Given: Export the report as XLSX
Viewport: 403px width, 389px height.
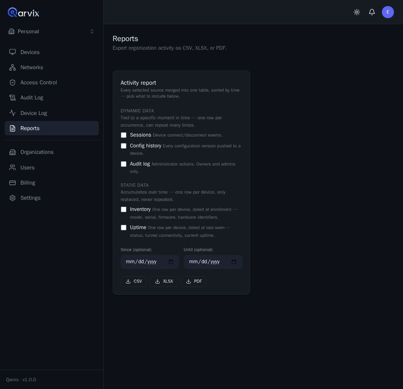Looking at the screenshot, I should pyautogui.click(x=164, y=281).
